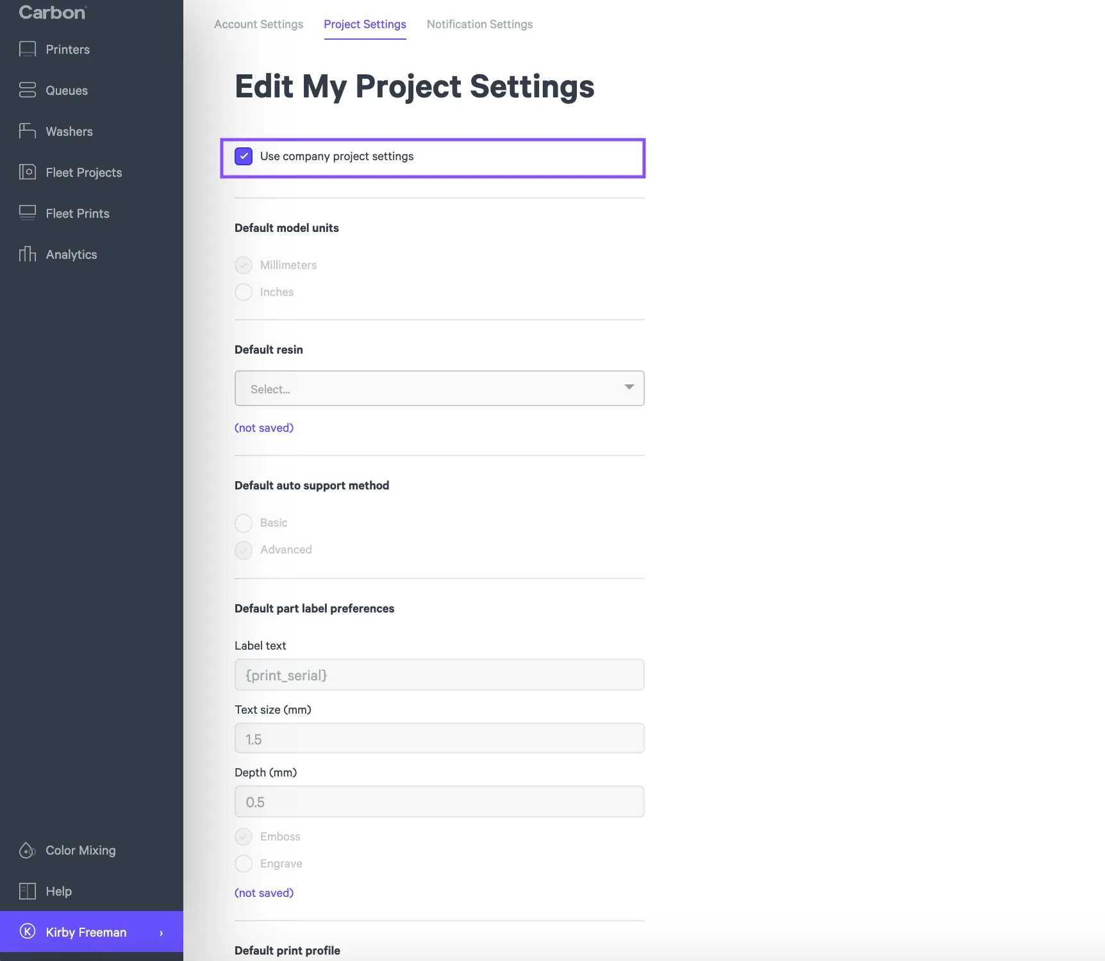Uncheck Use company project settings
1105x961 pixels.
244,156
